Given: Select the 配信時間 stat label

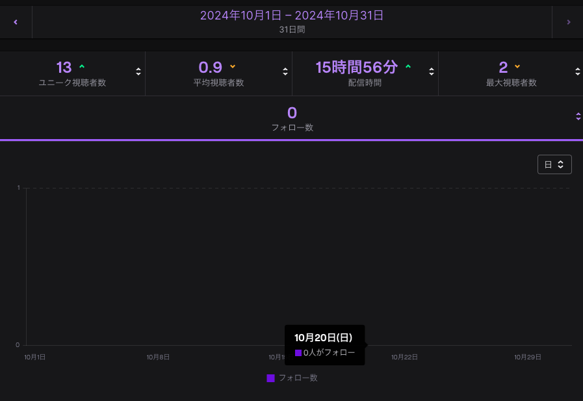Looking at the screenshot, I should (x=365, y=83).
